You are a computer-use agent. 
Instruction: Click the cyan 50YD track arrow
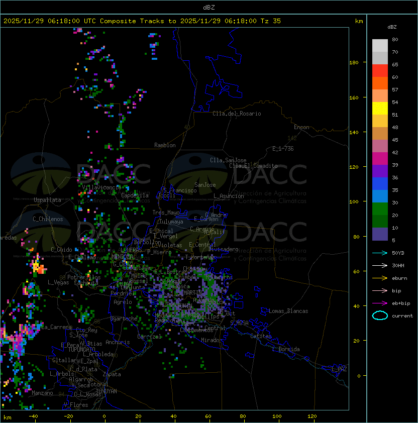[x=380, y=253]
